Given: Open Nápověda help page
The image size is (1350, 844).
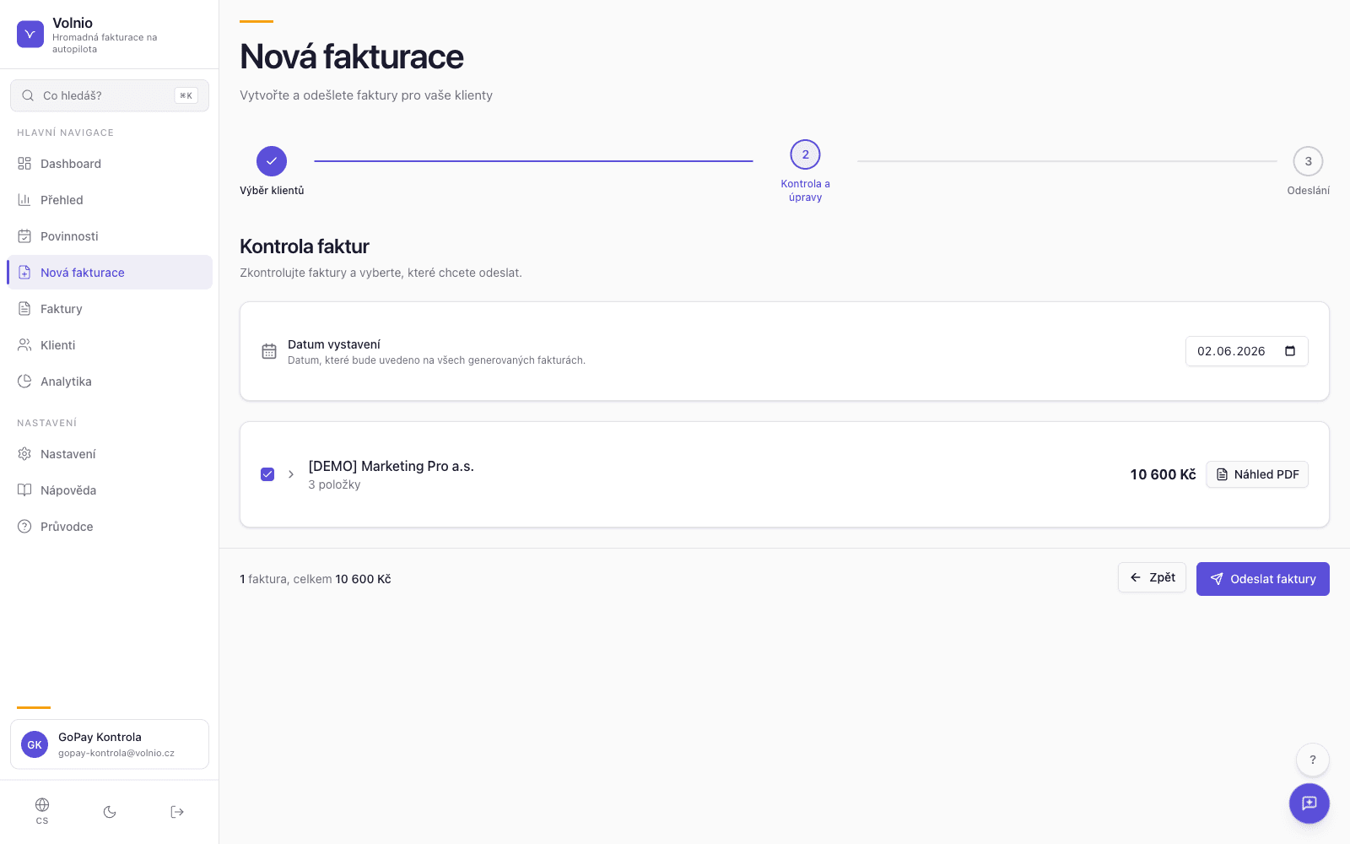Looking at the screenshot, I should click(x=110, y=490).
